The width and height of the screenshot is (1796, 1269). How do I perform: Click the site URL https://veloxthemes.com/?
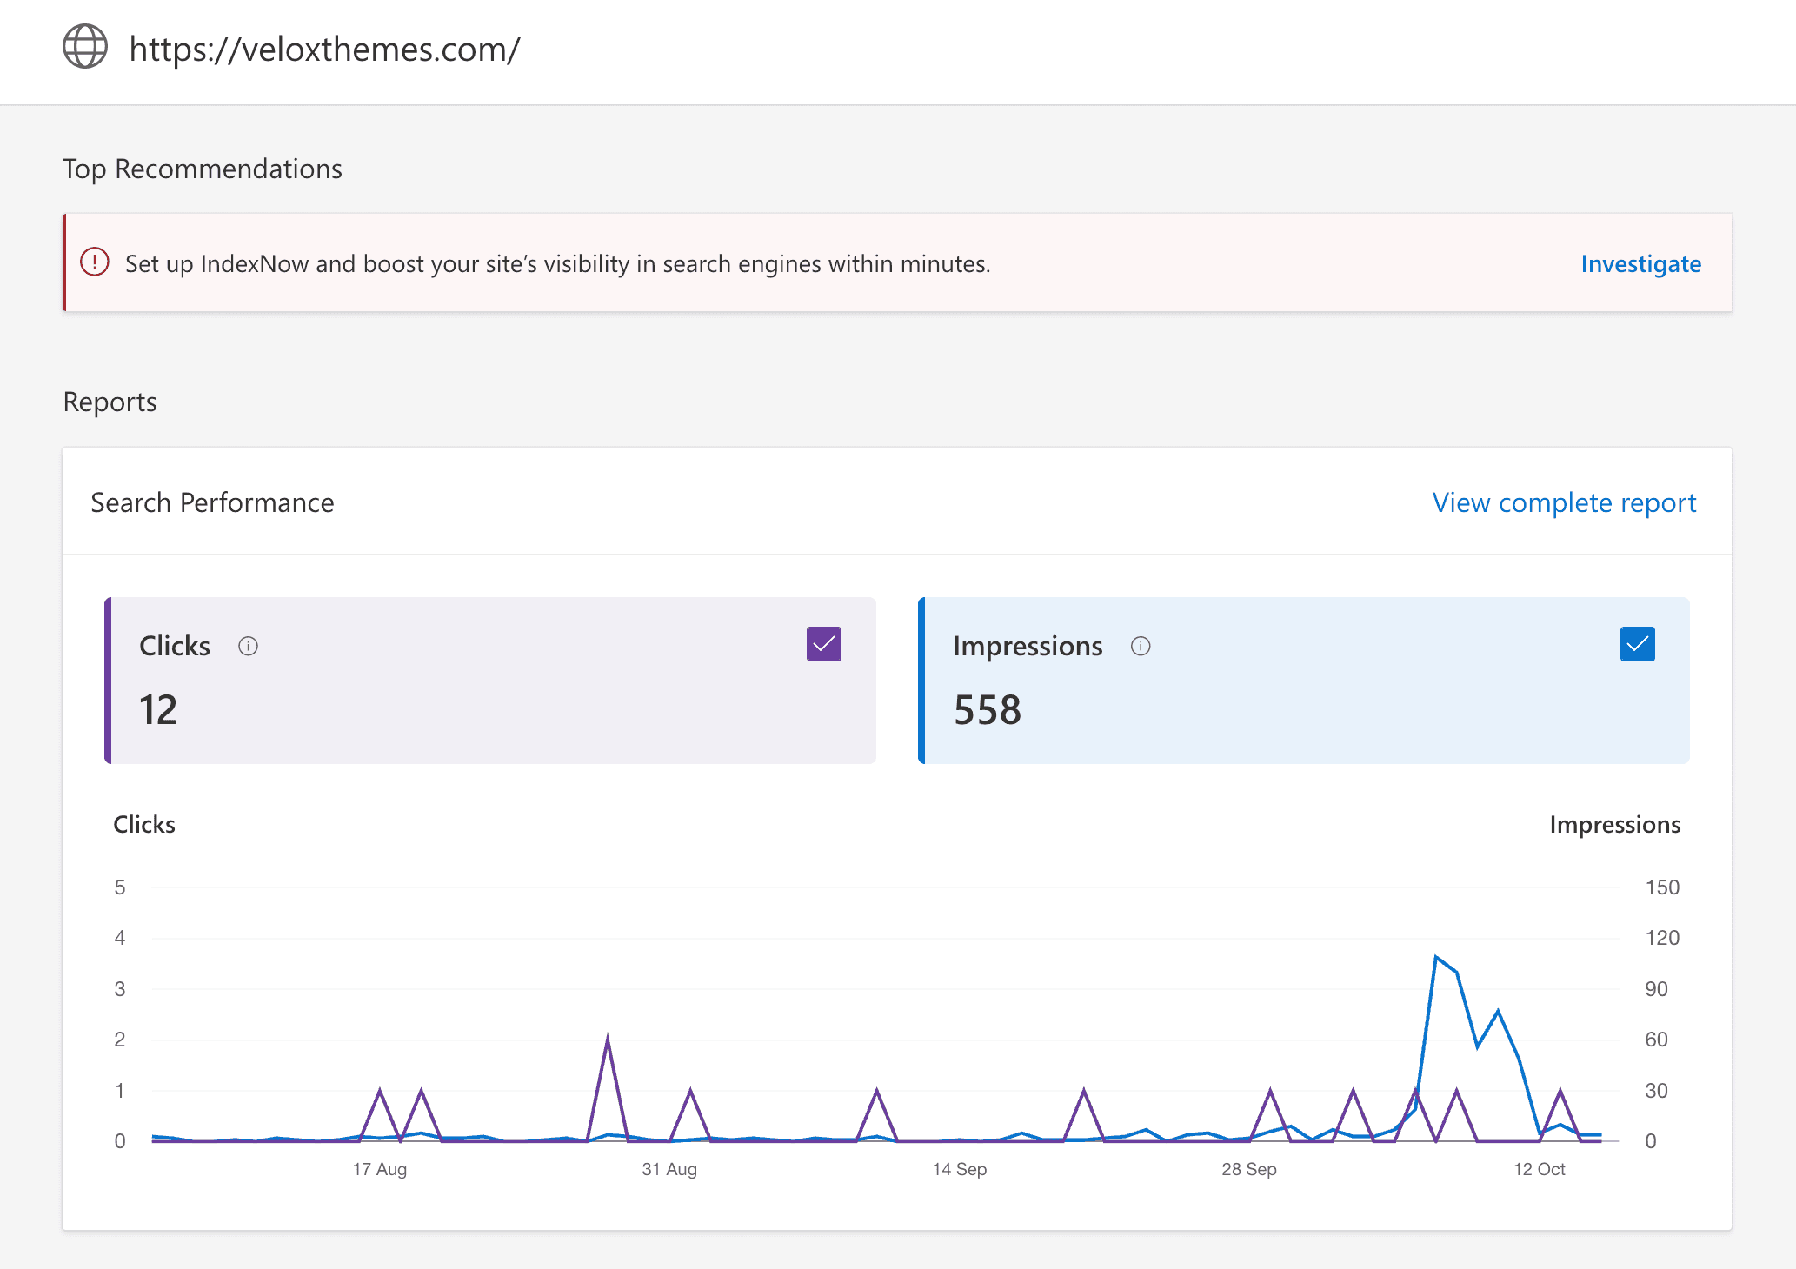[x=325, y=50]
